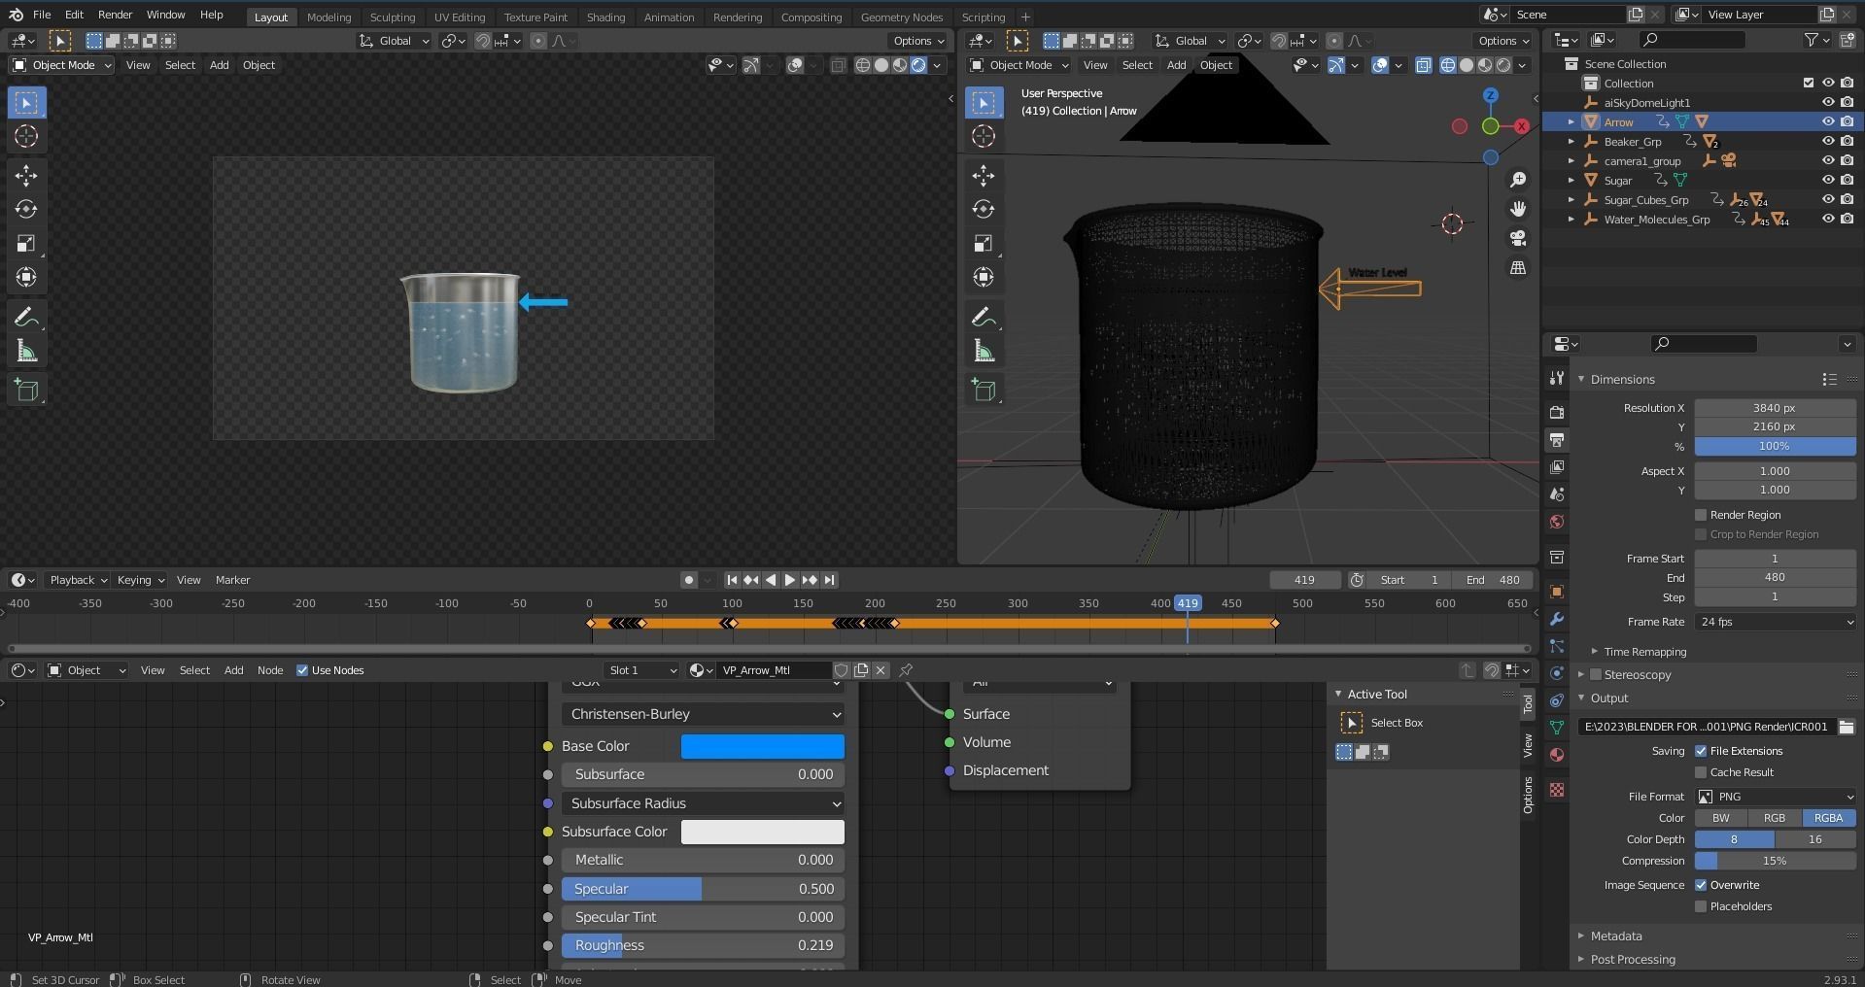Enable the Placeholders checkbox
The image size is (1865, 987).
(x=1701, y=906)
